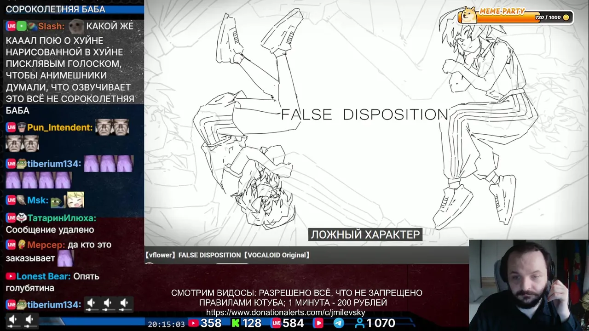Click the hat badge beside Pun_Intendent

(22, 127)
